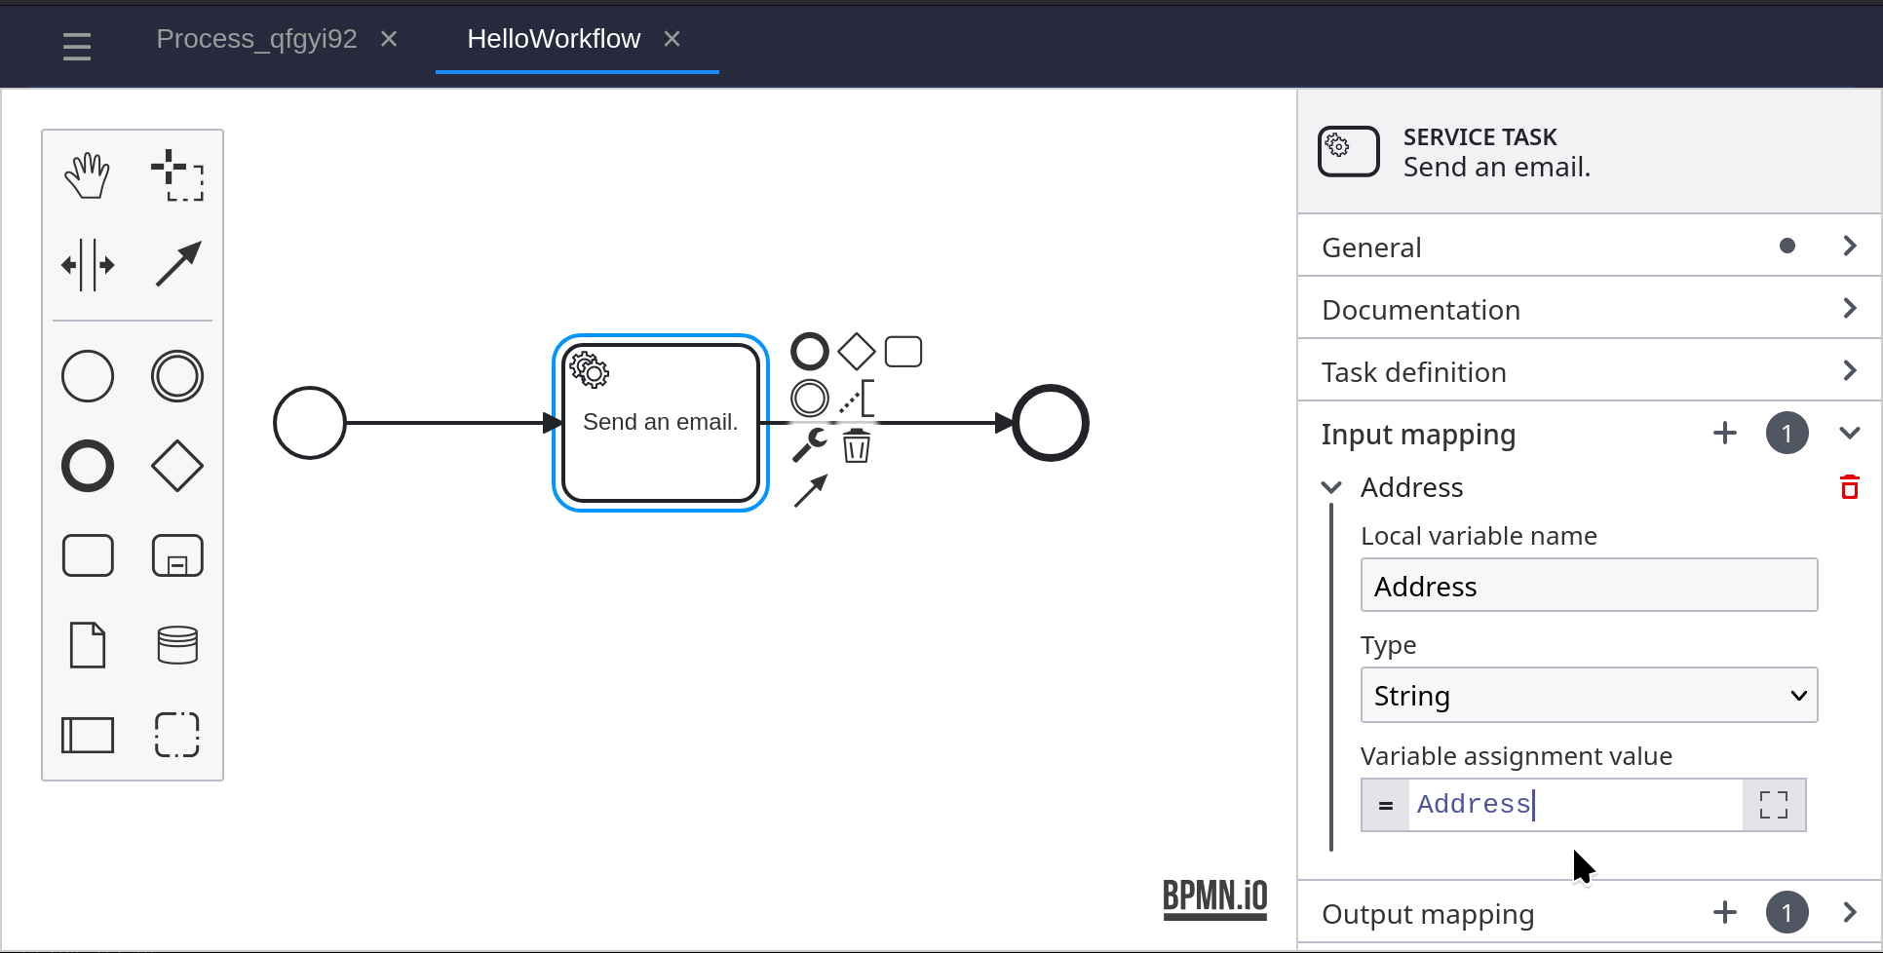Collapse the Address input entry
Screen dimensions: 1883x953
1331,487
